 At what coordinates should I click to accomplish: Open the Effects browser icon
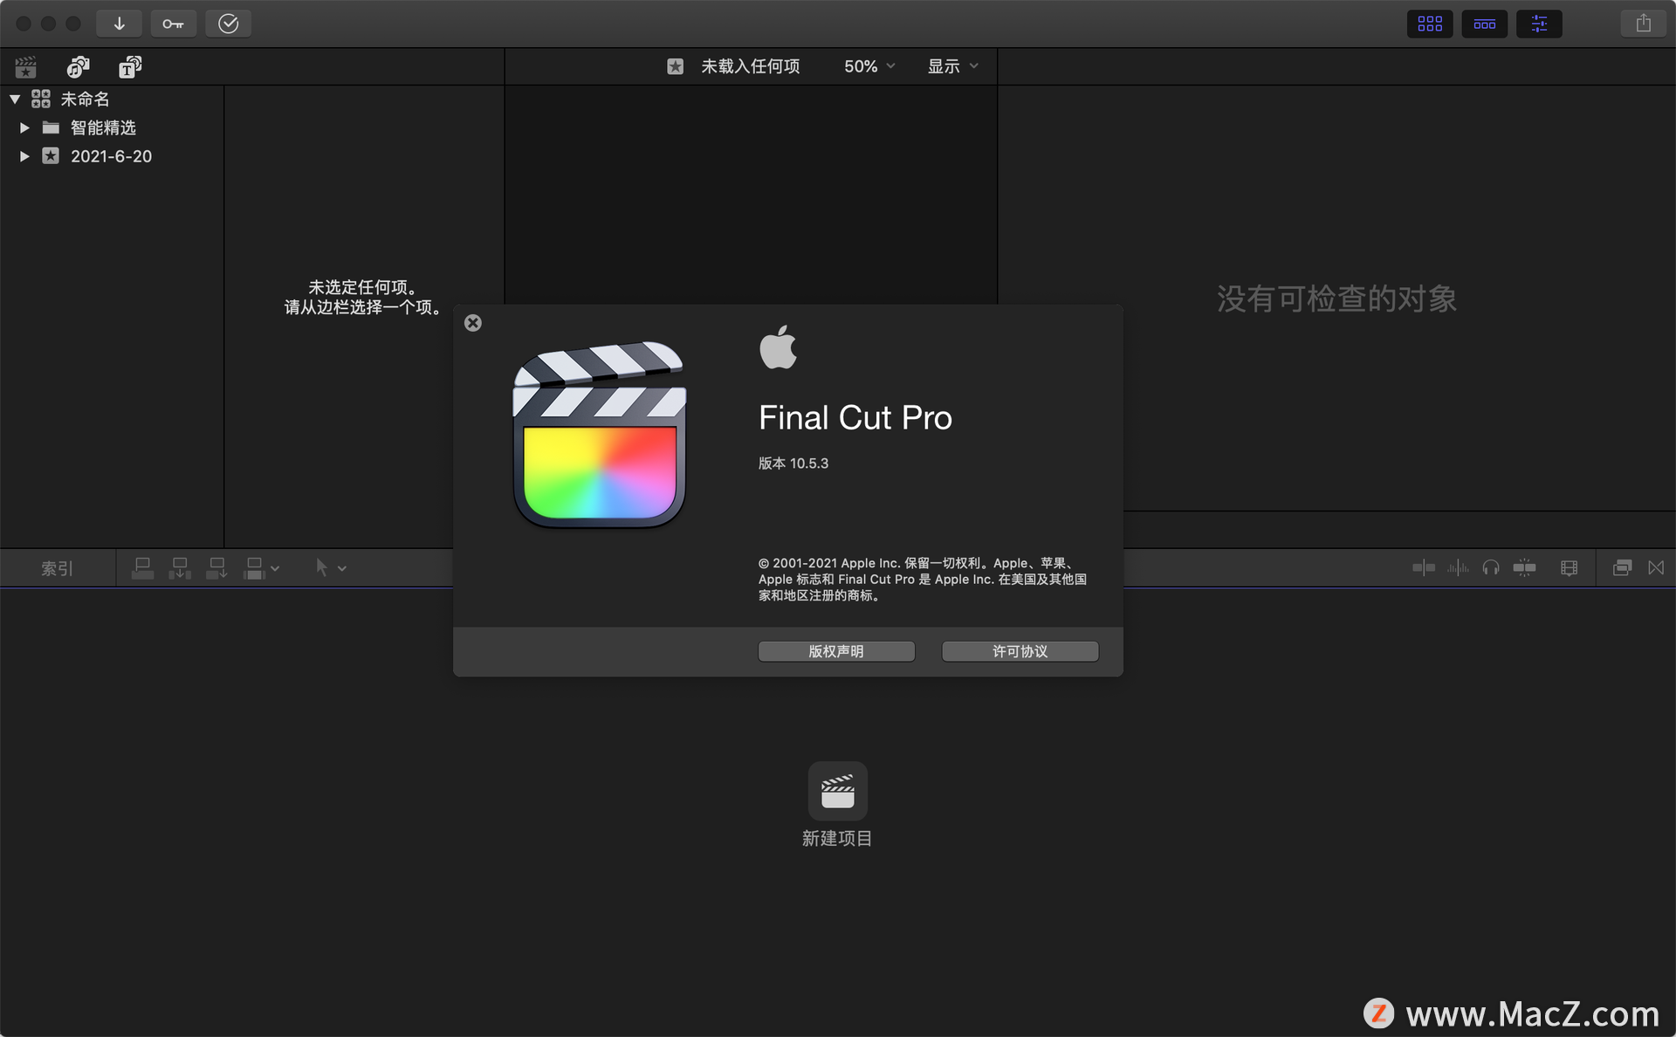[x=1622, y=568]
